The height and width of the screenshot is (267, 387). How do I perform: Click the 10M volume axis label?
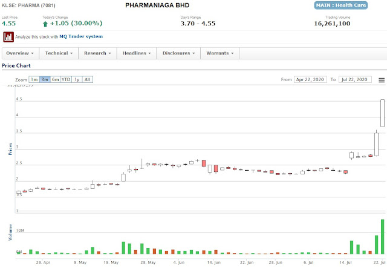pyautogui.click(x=20, y=231)
